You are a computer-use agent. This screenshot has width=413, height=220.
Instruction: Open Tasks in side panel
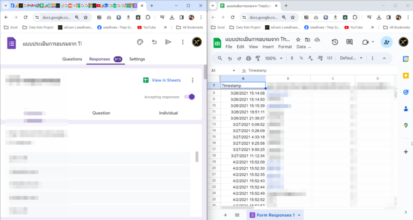coord(406,92)
